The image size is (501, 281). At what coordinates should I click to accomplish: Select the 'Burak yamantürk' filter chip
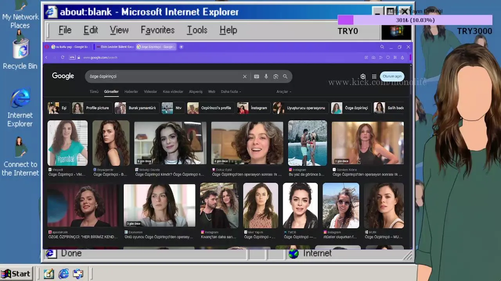point(136,108)
